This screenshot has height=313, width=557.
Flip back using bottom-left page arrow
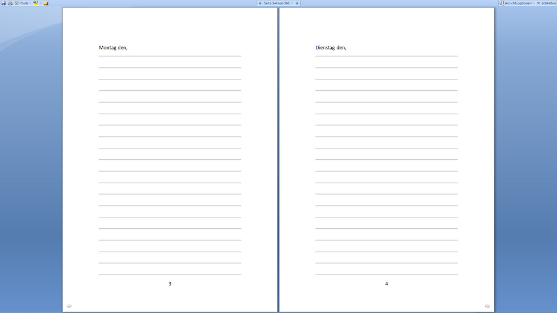[69, 305]
